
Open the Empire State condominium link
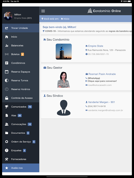point(96,46)
